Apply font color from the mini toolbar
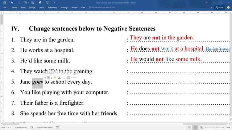Screen dimensions: 232x130 59,78
